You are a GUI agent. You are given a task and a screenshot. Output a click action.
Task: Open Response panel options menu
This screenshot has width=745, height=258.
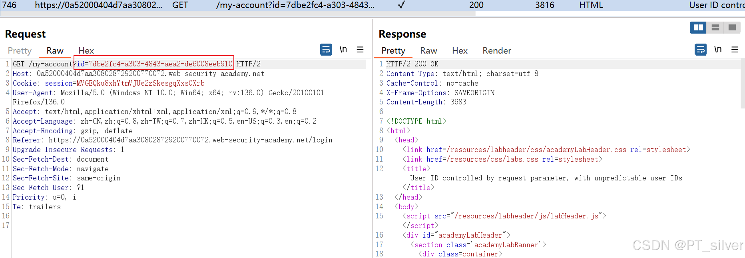[735, 50]
